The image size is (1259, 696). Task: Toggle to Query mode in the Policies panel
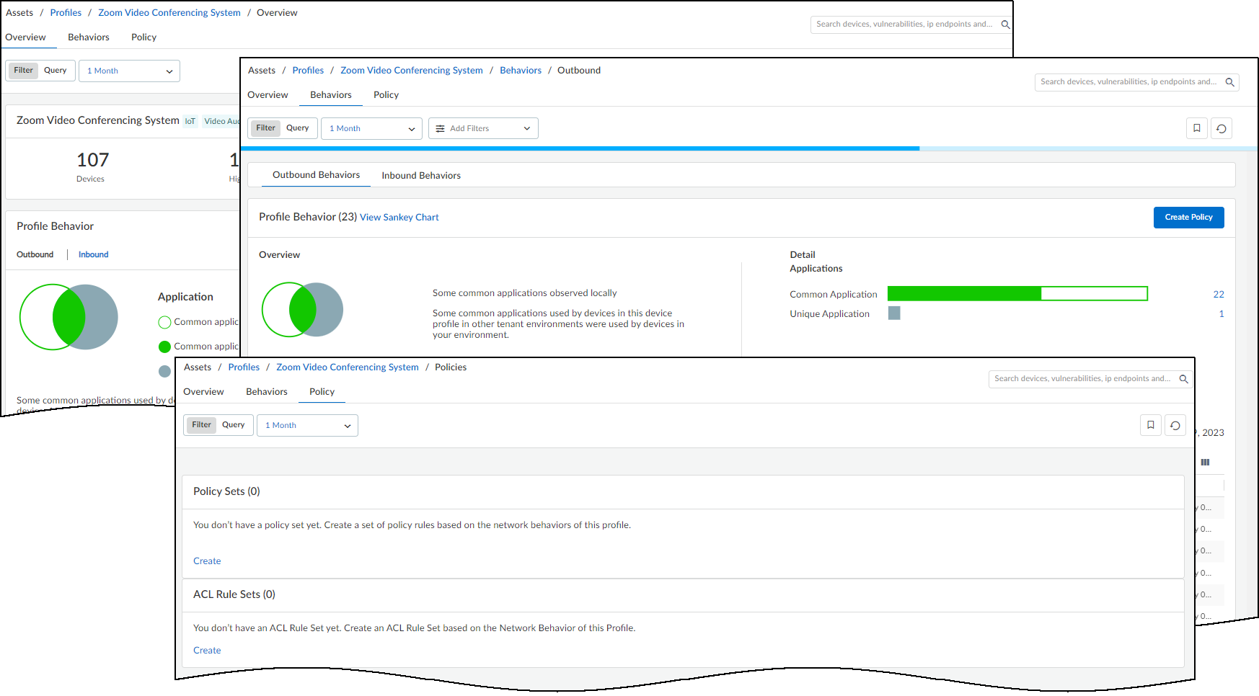tap(233, 425)
